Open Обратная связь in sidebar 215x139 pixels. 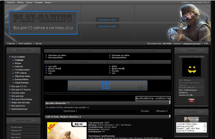(x=22, y=76)
